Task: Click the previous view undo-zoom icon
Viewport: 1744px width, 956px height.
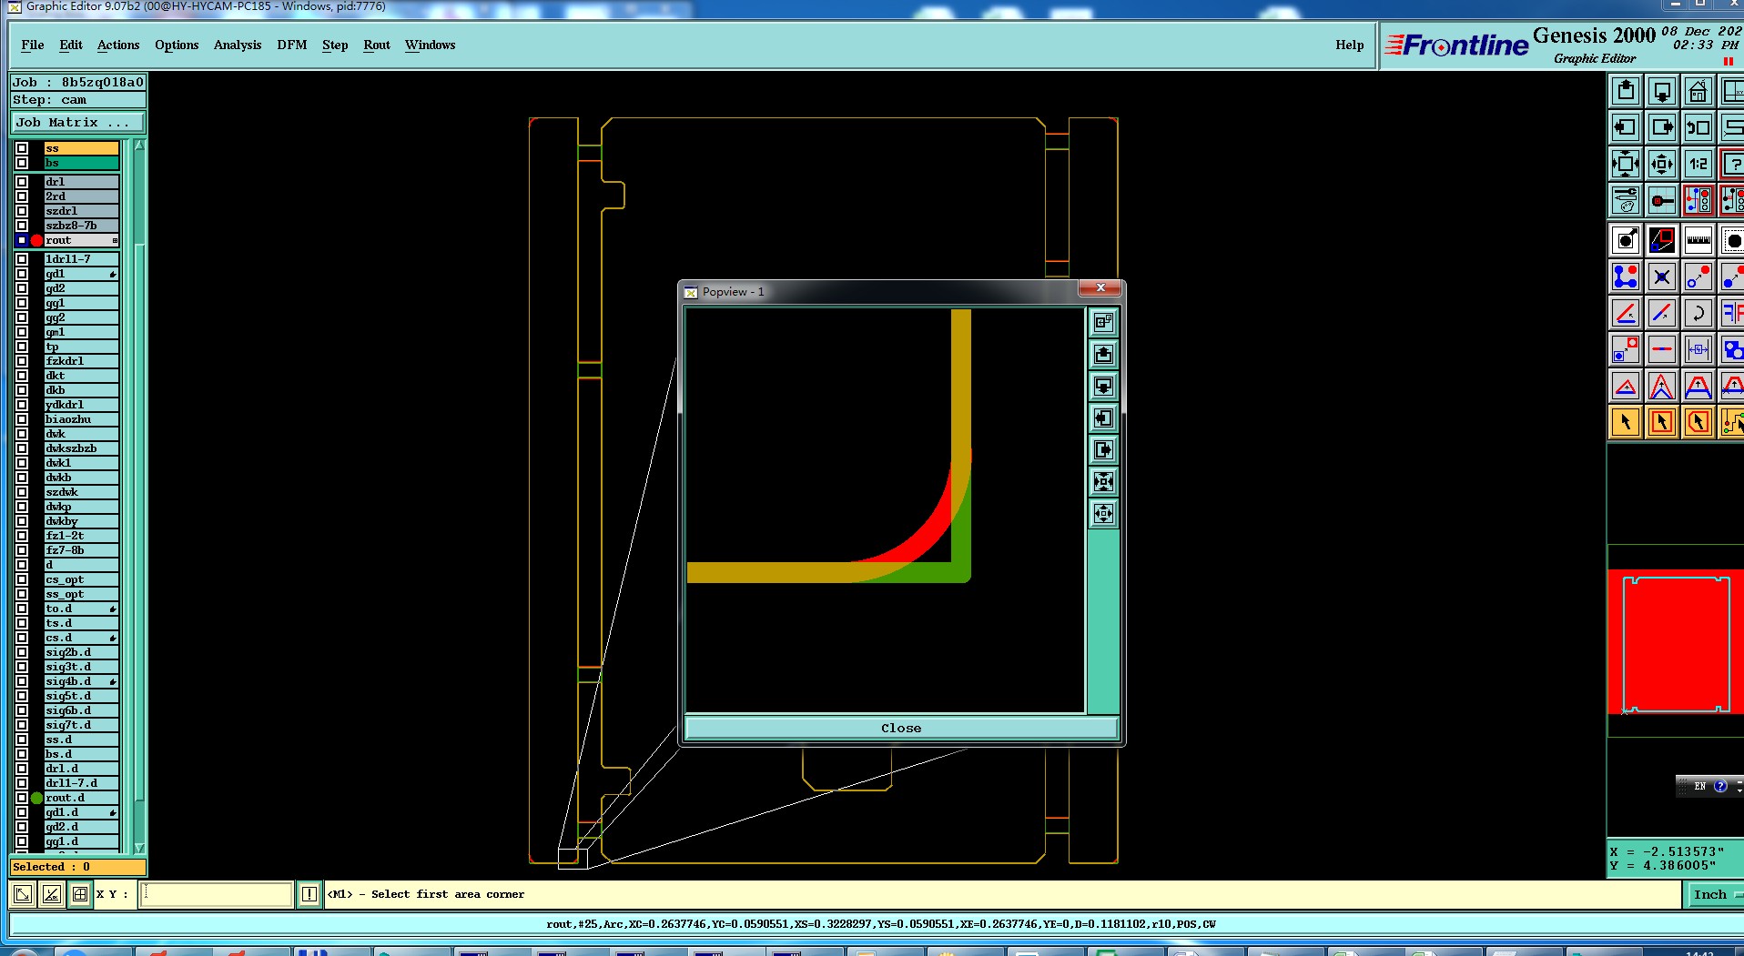Action: click(x=1698, y=127)
